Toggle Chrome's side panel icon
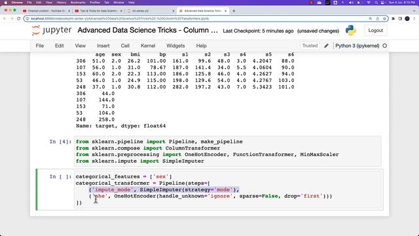 pos(400,18)
